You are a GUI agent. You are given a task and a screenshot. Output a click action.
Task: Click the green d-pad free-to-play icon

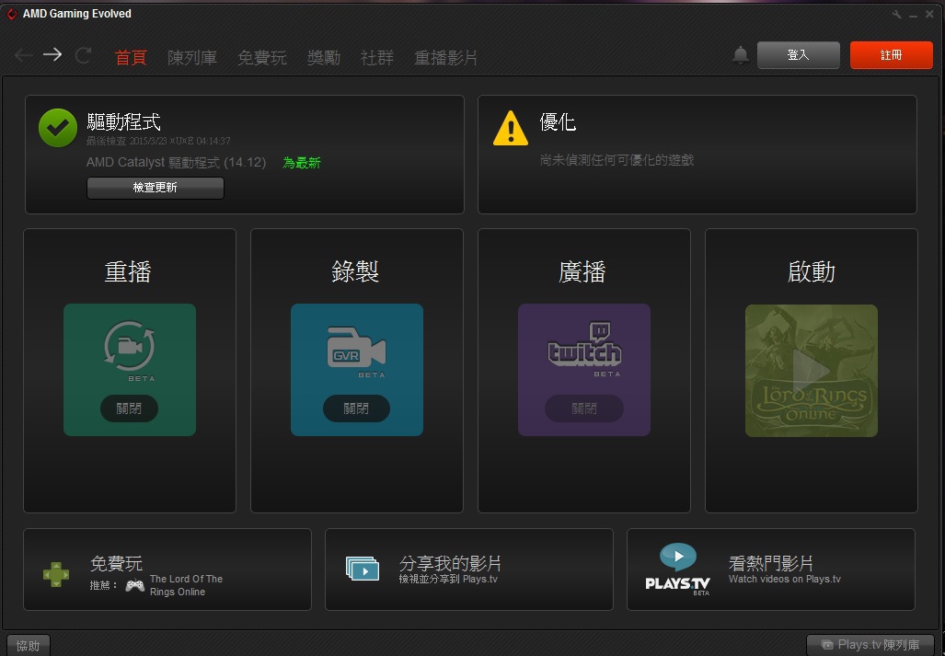tap(56, 574)
